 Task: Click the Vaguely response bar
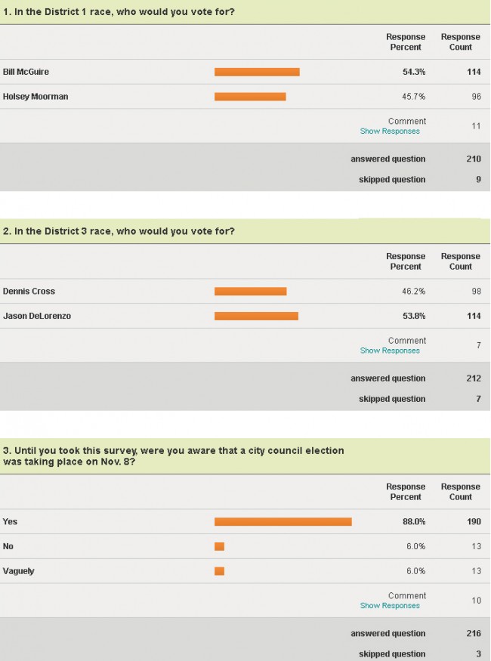click(x=220, y=571)
